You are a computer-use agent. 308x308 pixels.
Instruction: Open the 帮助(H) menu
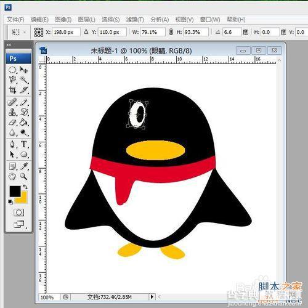(236, 20)
